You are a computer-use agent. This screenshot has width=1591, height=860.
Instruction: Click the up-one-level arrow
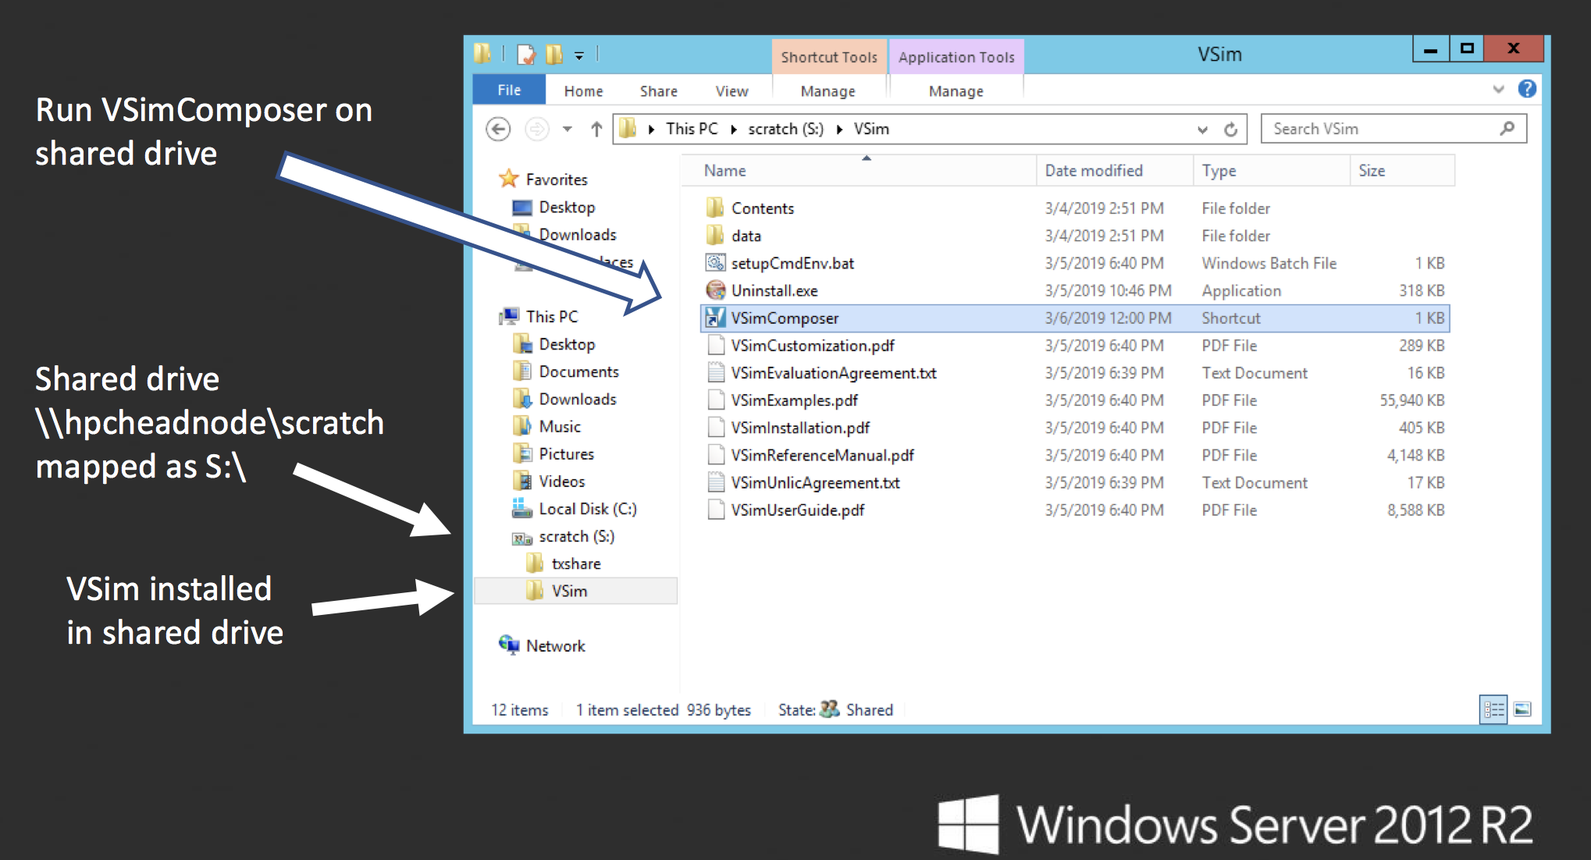596,129
